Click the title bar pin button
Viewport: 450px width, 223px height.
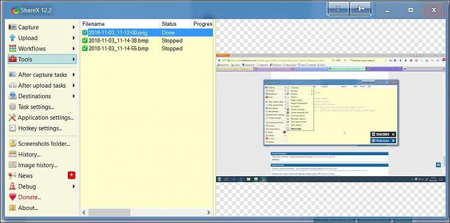(360, 9)
